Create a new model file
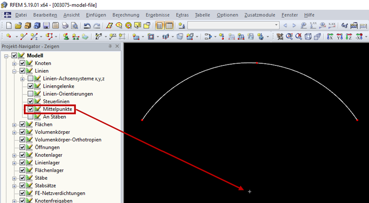Screen dimensions: 369x203 (x=8, y=25)
